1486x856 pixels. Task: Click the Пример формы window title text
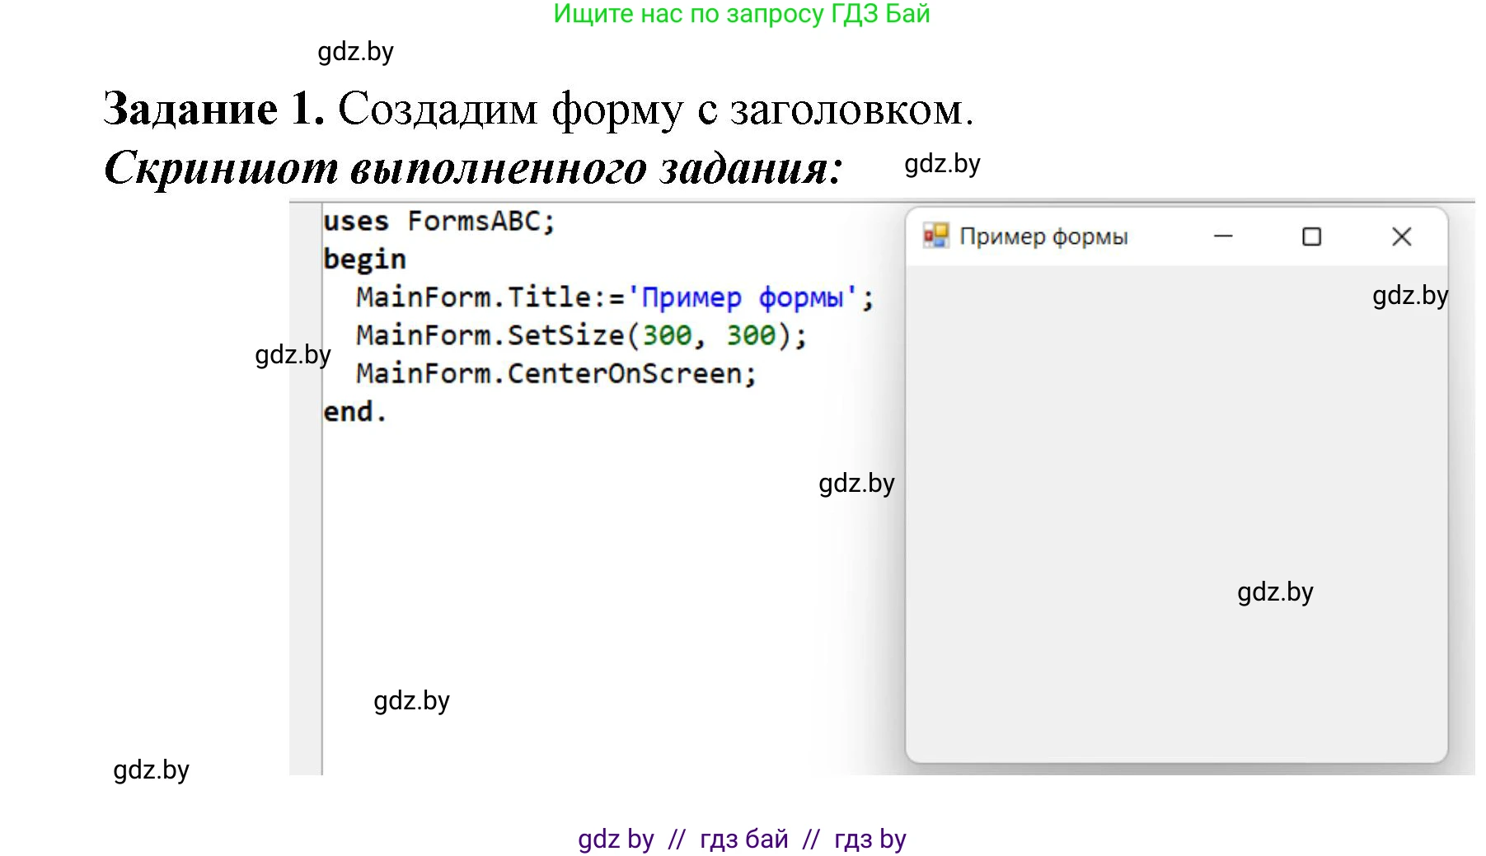(x=1043, y=237)
